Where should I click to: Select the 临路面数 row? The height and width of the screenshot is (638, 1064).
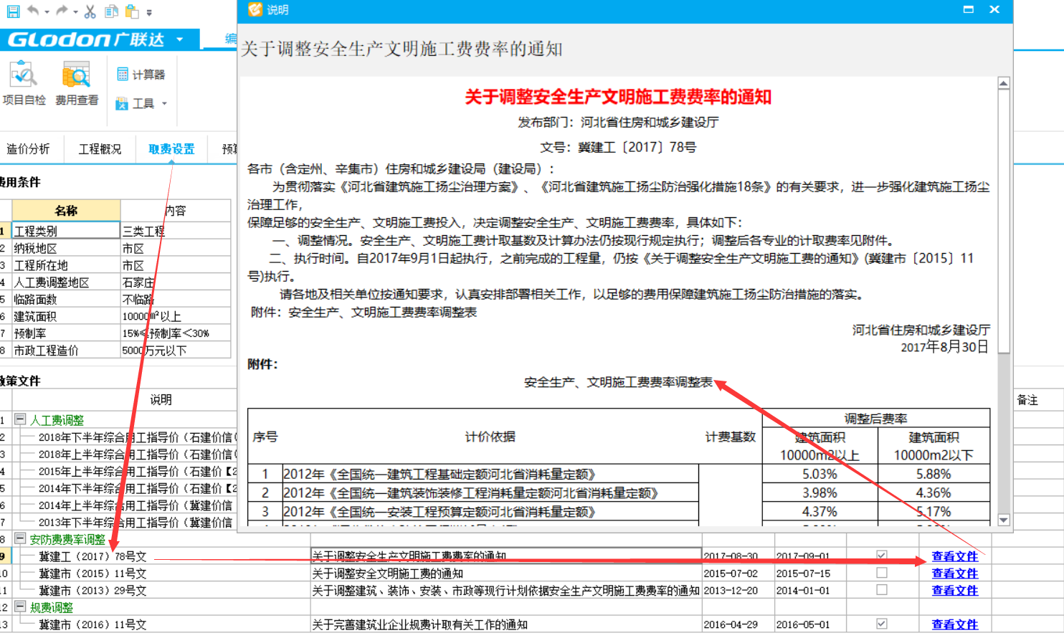coord(115,299)
